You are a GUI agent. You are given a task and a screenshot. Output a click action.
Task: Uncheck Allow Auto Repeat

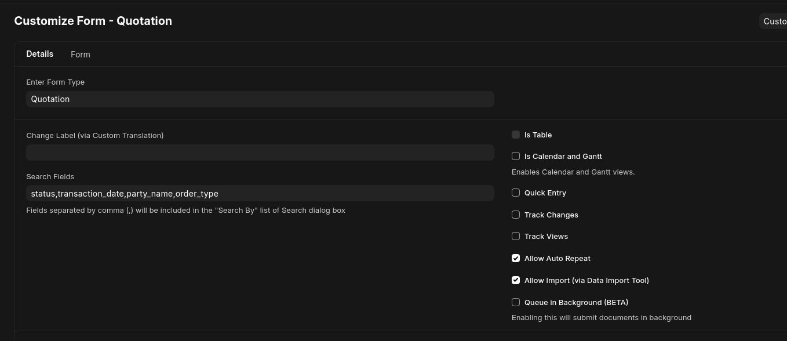coord(516,258)
